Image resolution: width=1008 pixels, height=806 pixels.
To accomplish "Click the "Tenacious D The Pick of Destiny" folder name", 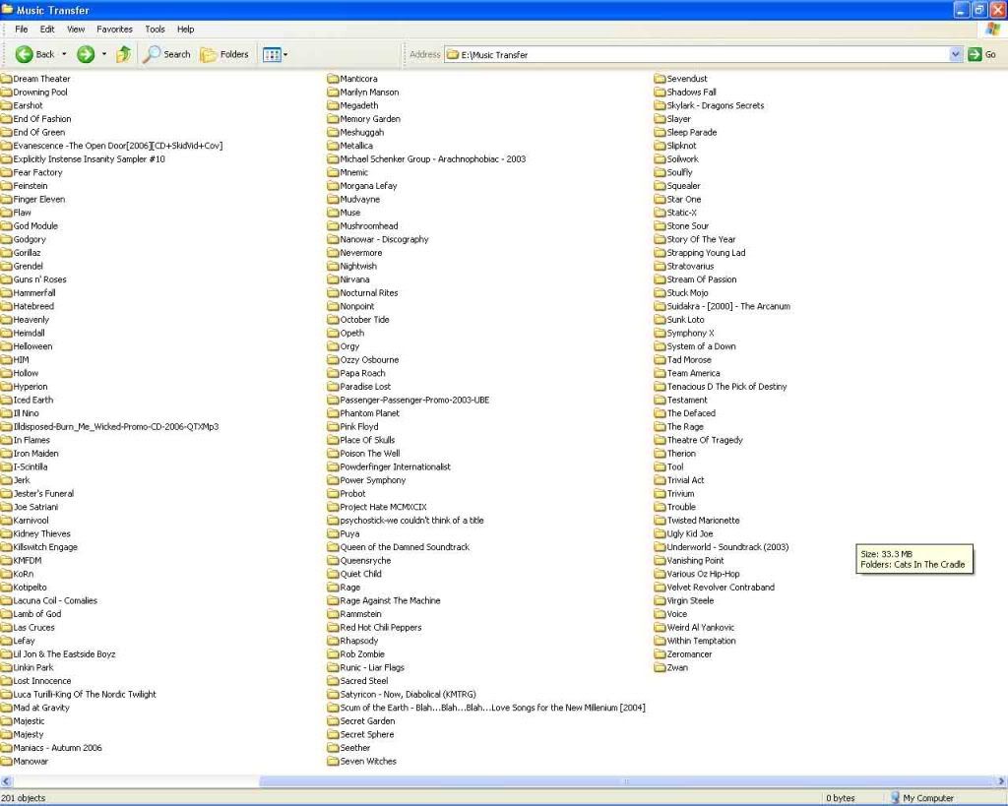I will (x=727, y=387).
